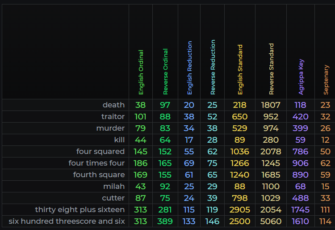The height and width of the screenshot is (230, 335).
Task: Select the phrase 'cutter'
Action: 113,198
